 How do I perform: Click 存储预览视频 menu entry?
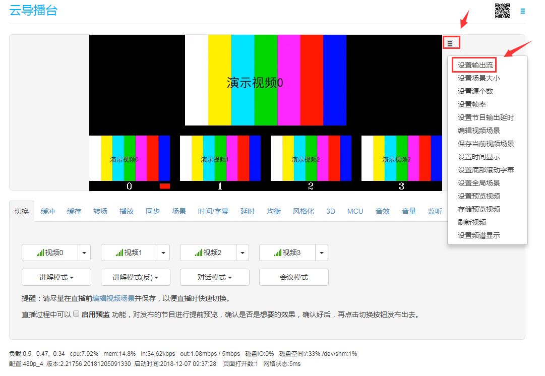(478, 209)
